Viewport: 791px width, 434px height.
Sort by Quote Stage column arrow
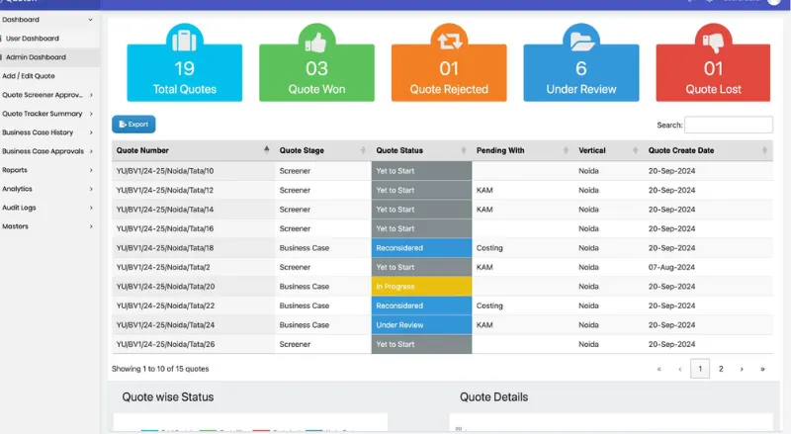pos(363,150)
